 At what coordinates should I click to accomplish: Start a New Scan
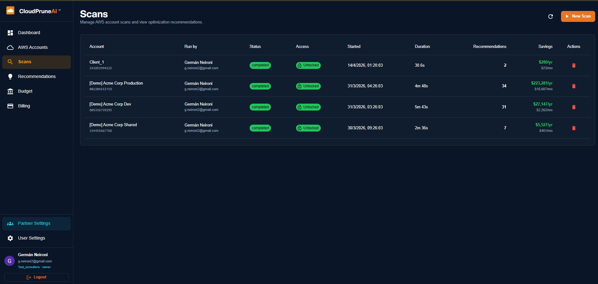tap(578, 16)
